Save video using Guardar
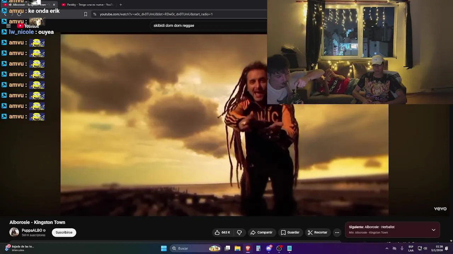This screenshot has height=254, width=453. 290,232
